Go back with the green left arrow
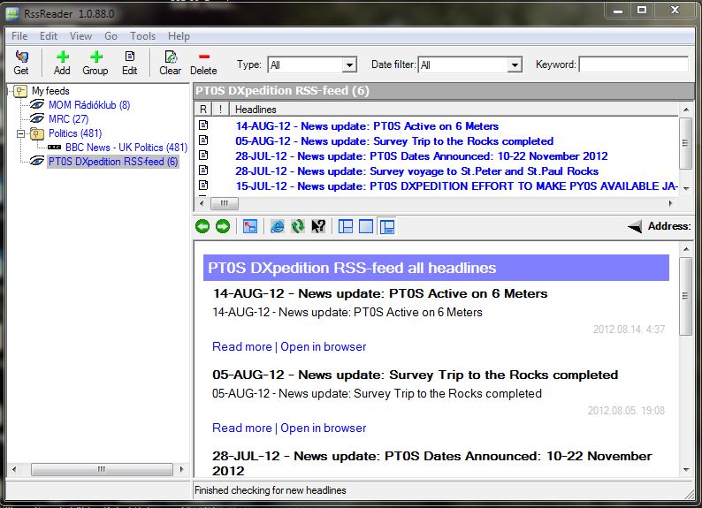Screen dimensions: 702x508 pos(202,226)
